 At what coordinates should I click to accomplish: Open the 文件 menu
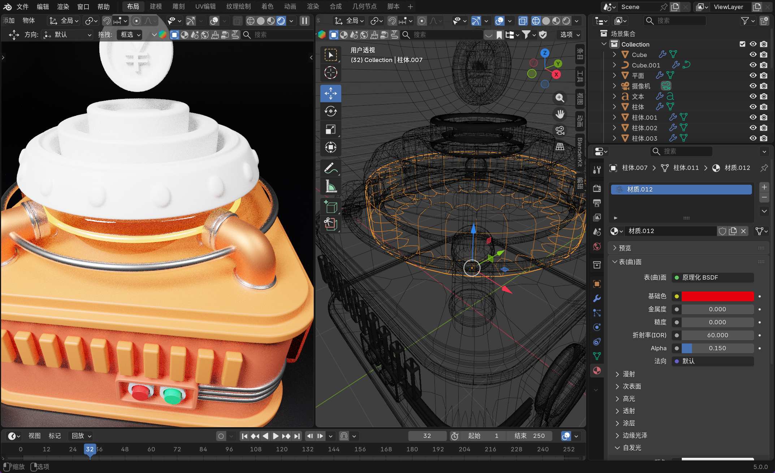[22, 6]
